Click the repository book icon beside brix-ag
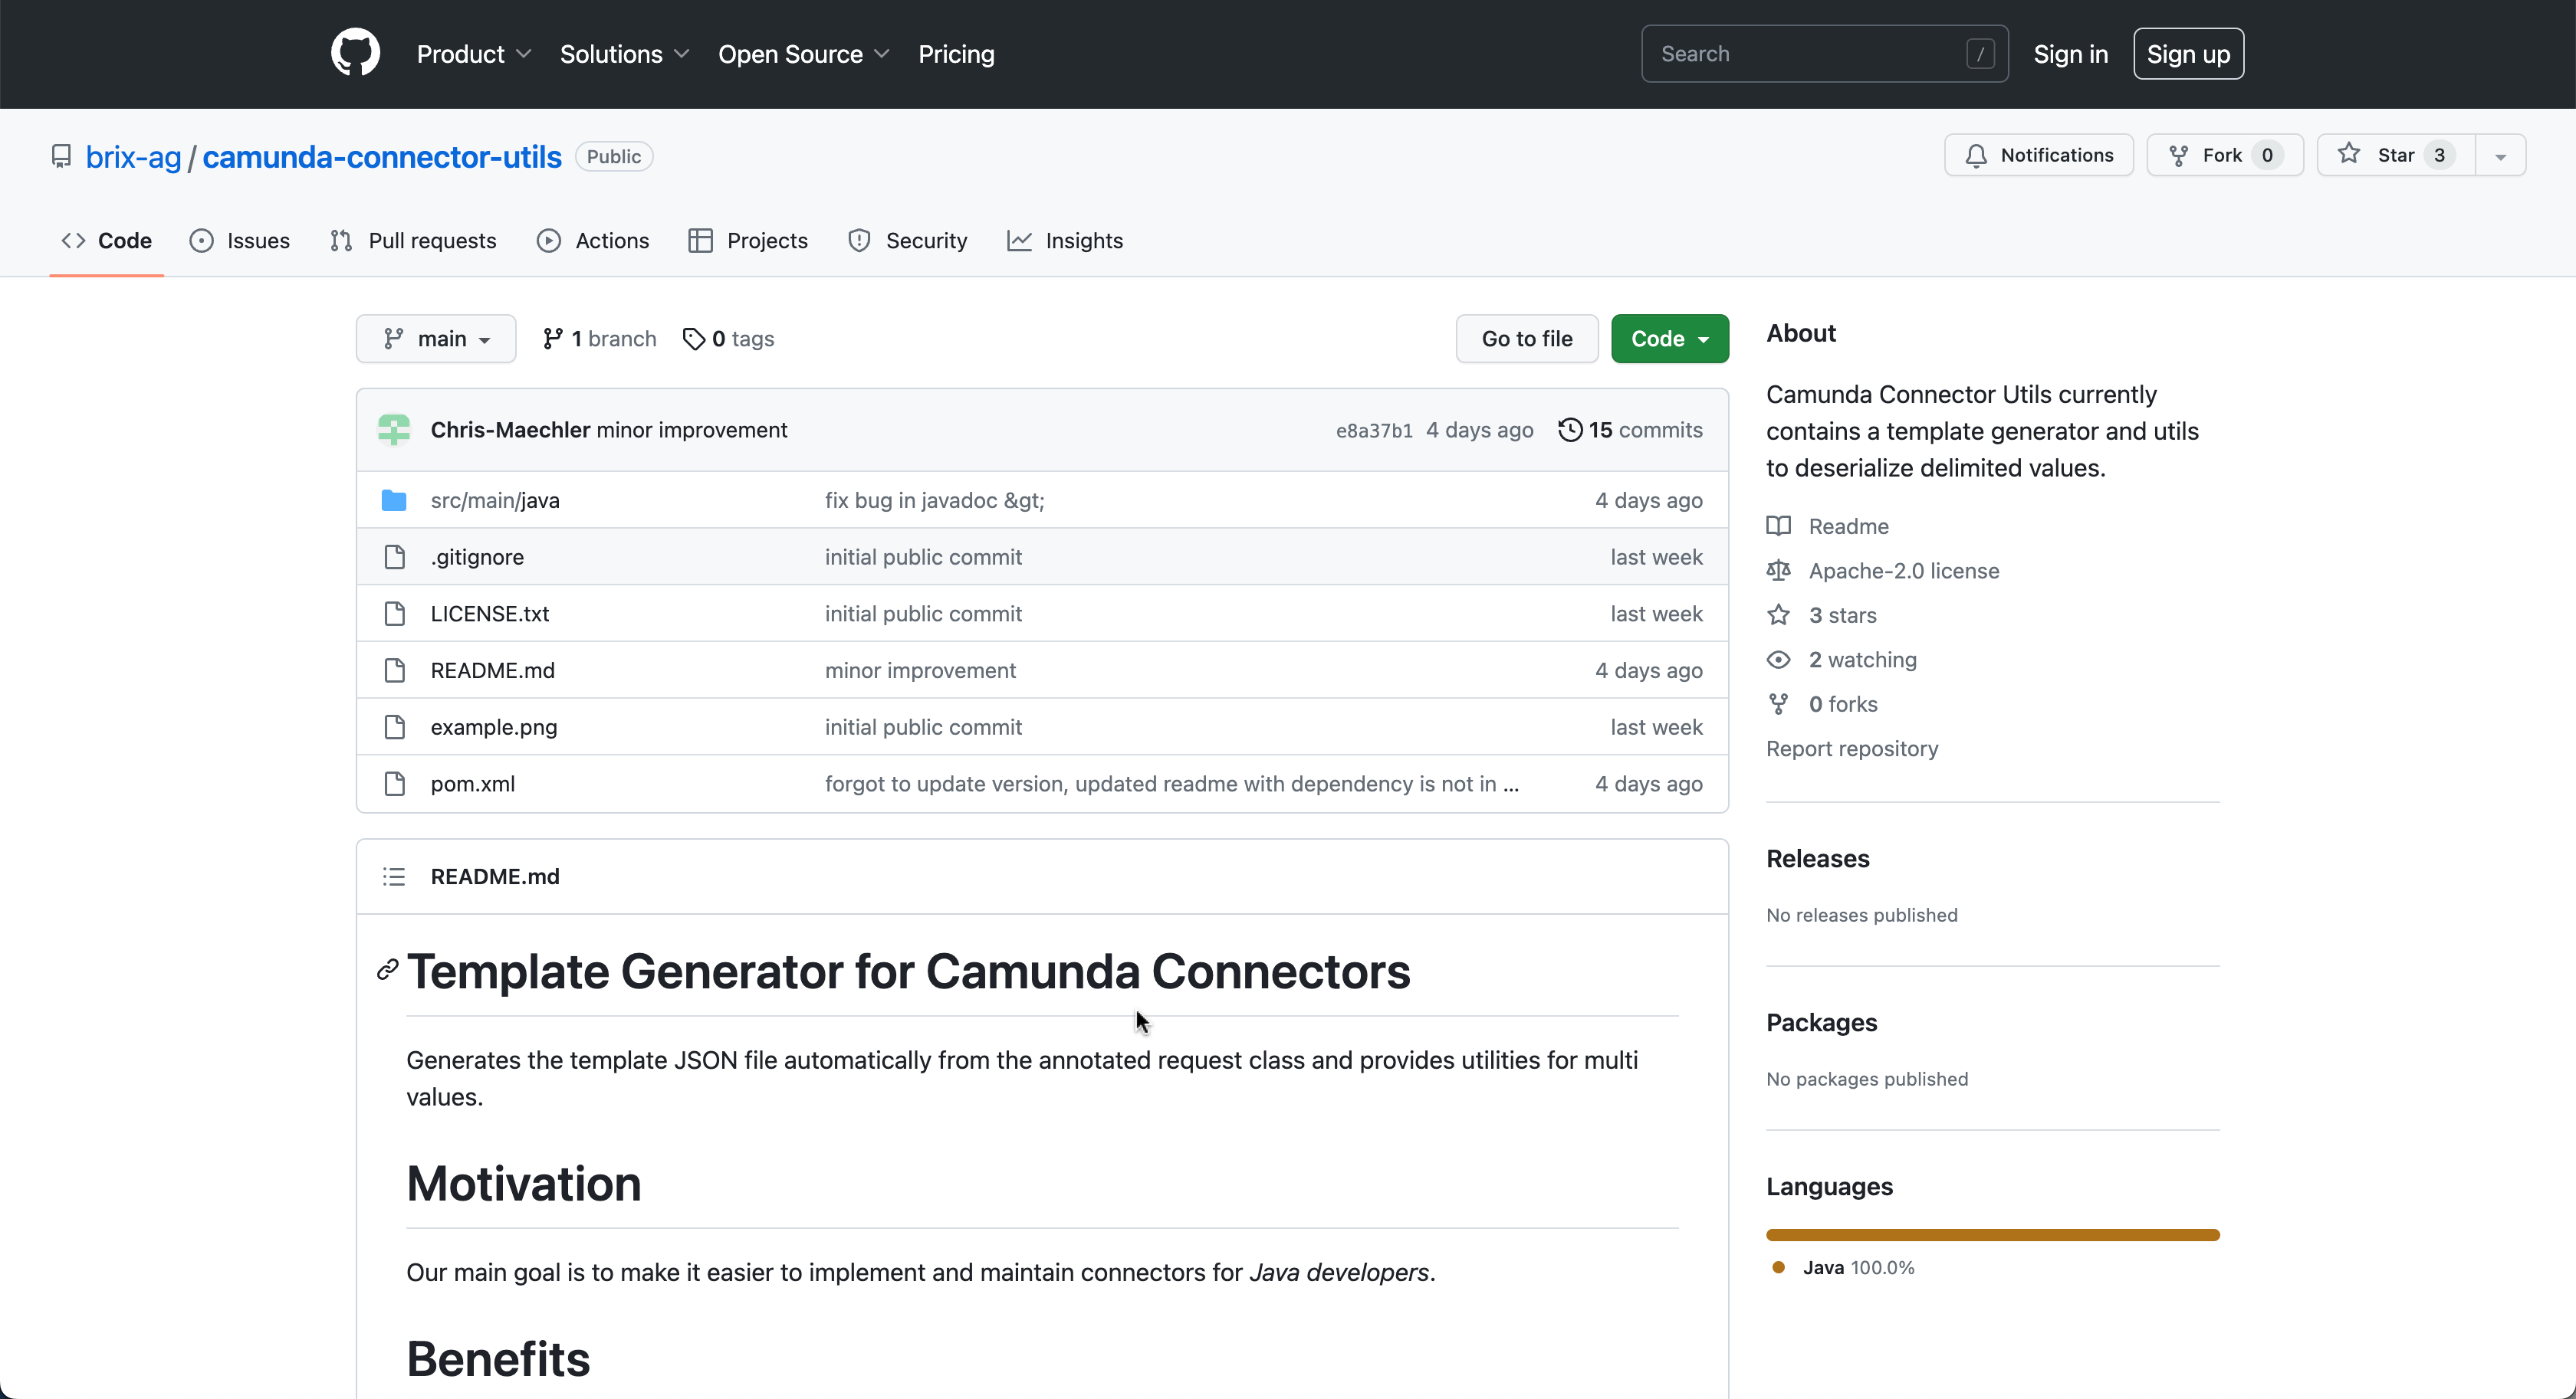 [61, 157]
